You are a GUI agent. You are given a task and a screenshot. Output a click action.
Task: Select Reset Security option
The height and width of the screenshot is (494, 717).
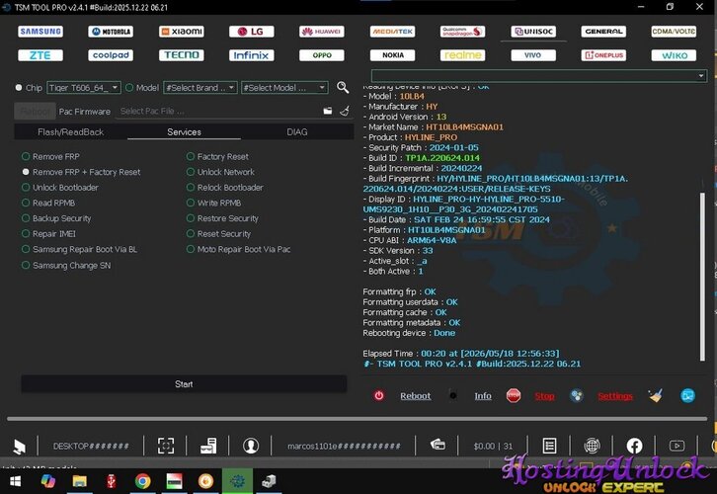point(219,234)
